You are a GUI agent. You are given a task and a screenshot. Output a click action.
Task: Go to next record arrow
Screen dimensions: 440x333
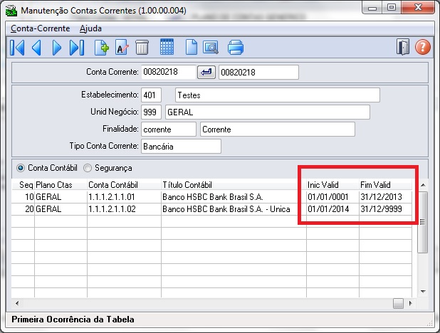pos(57,48)
